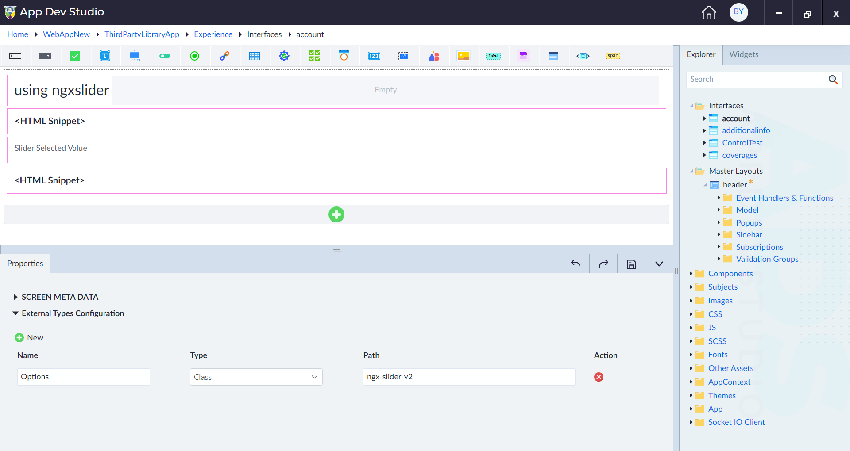This screenshot has width=850, height=451.
Task: Open ThirdPartyLibraryApp breadcrumb link
Action: pyautogui.click(x=142, y=34)
